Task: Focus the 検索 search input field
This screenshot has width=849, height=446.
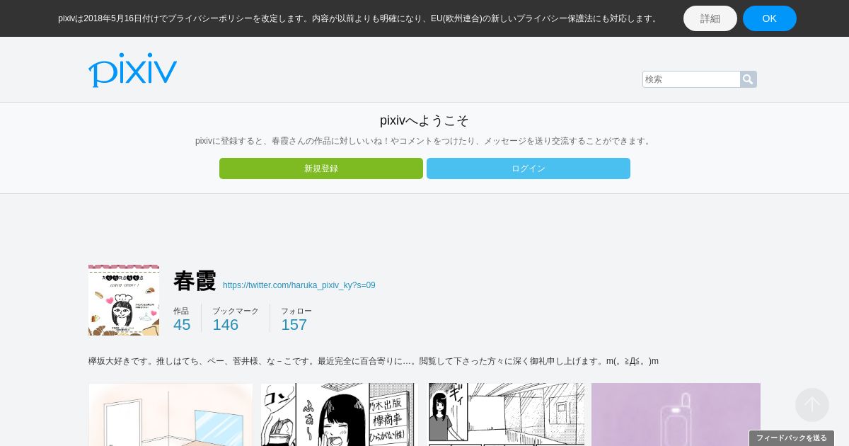Action: coord(691,79)
